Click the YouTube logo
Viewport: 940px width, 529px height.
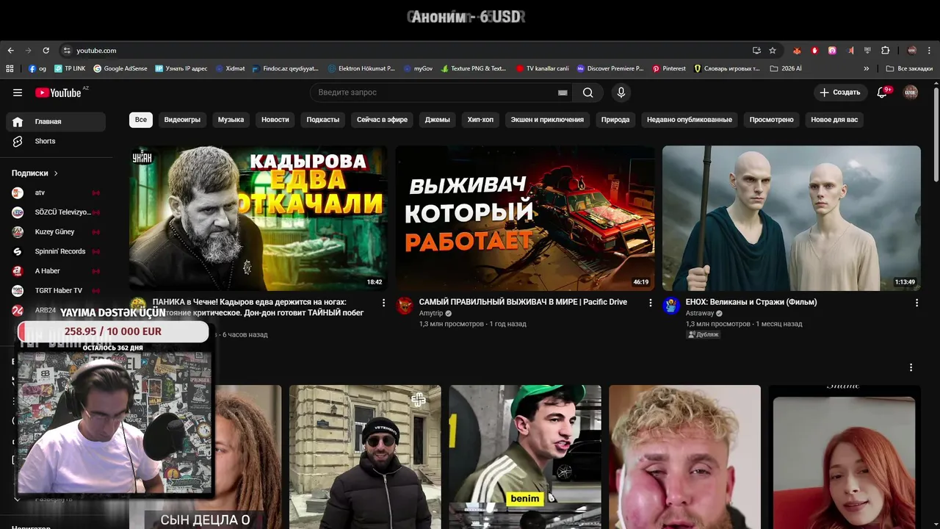58,93
